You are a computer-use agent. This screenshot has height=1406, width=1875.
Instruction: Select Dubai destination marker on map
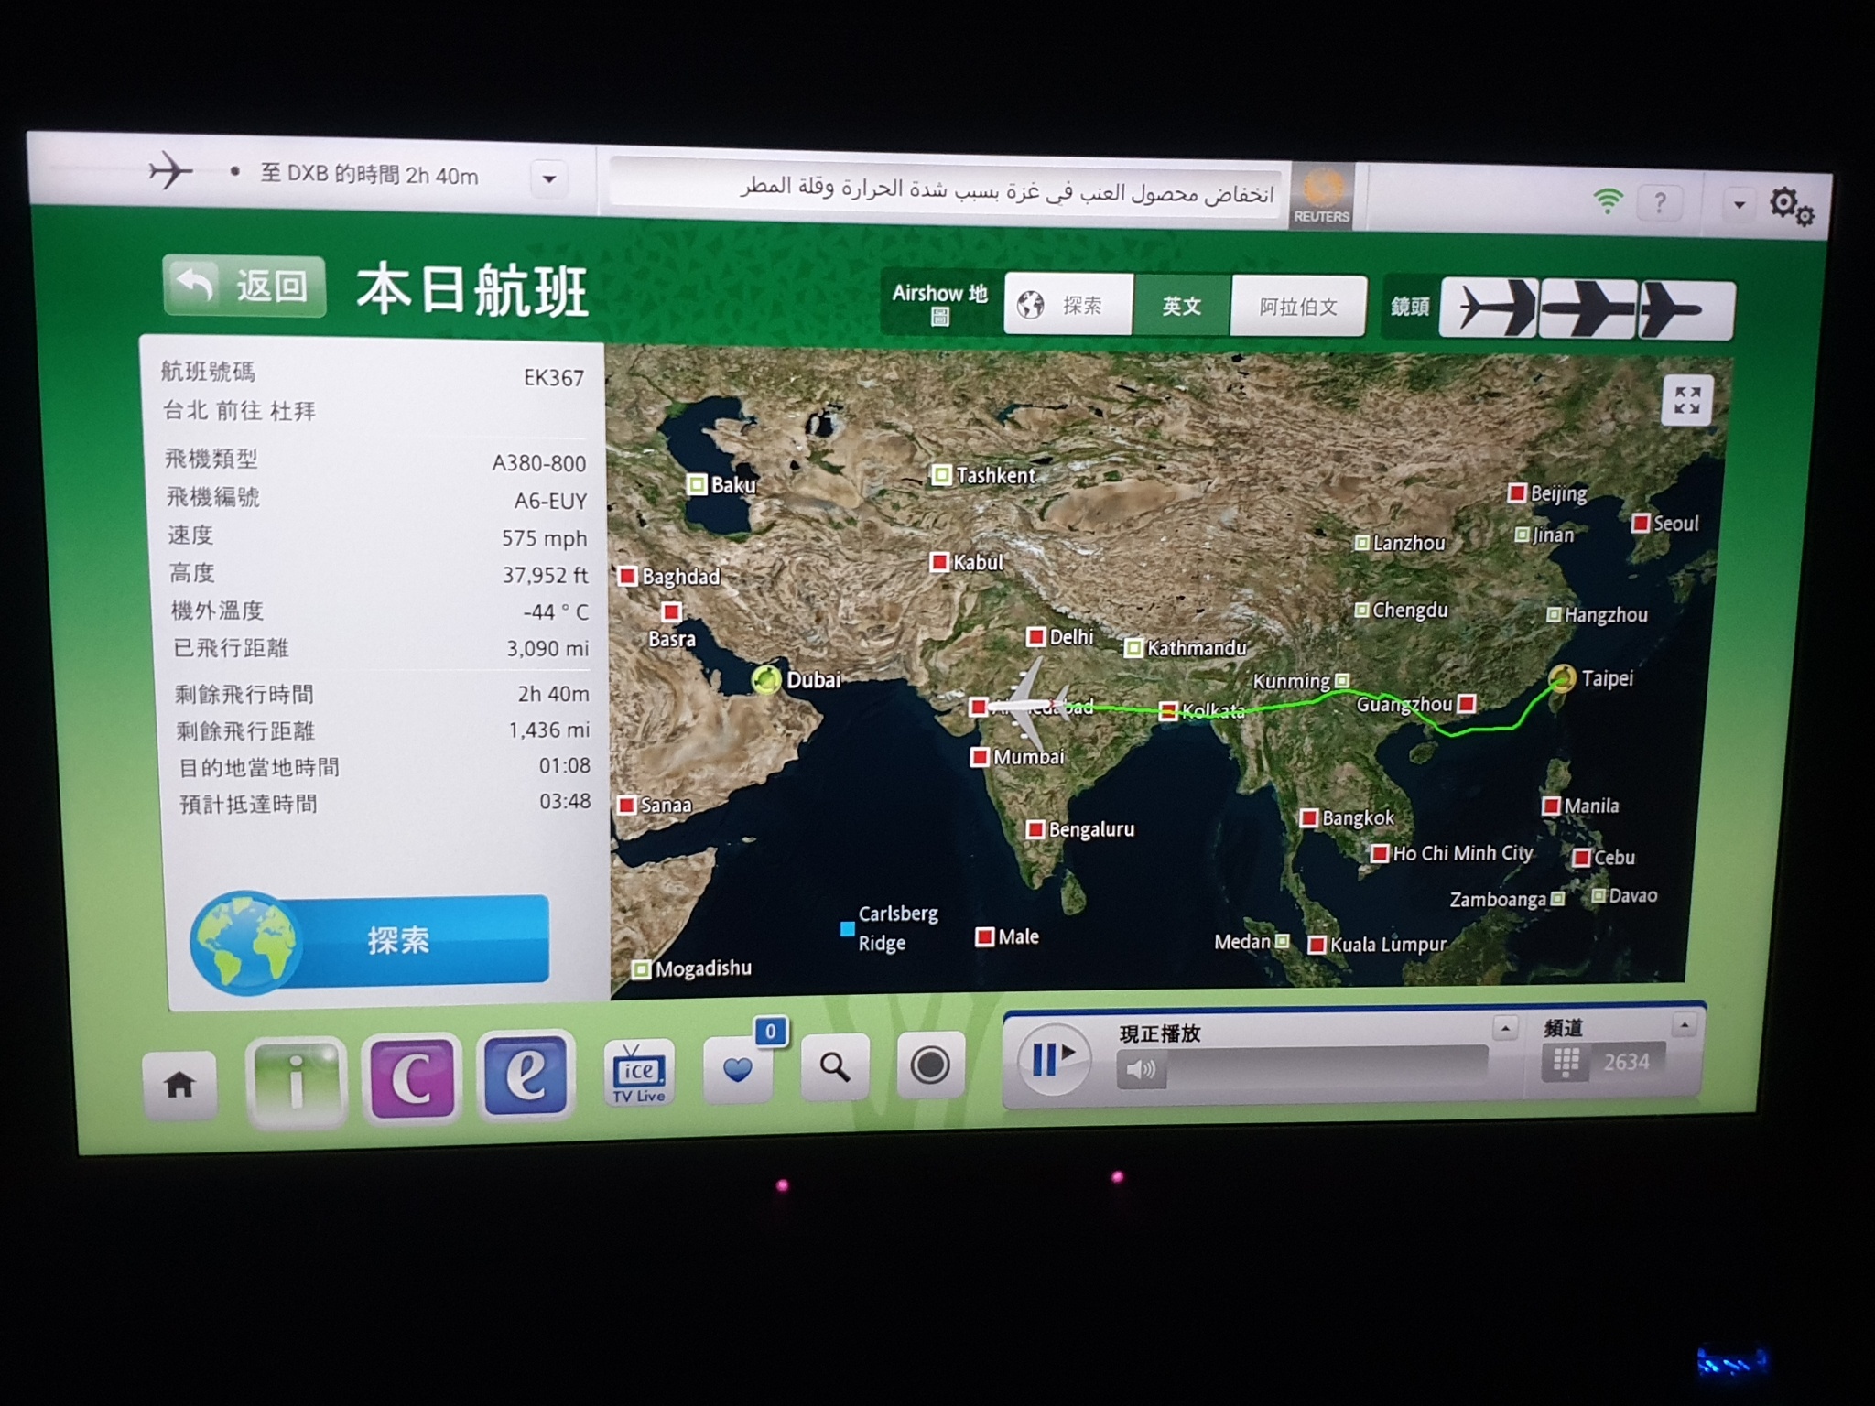pyautogui.click(x=766, y=679)
